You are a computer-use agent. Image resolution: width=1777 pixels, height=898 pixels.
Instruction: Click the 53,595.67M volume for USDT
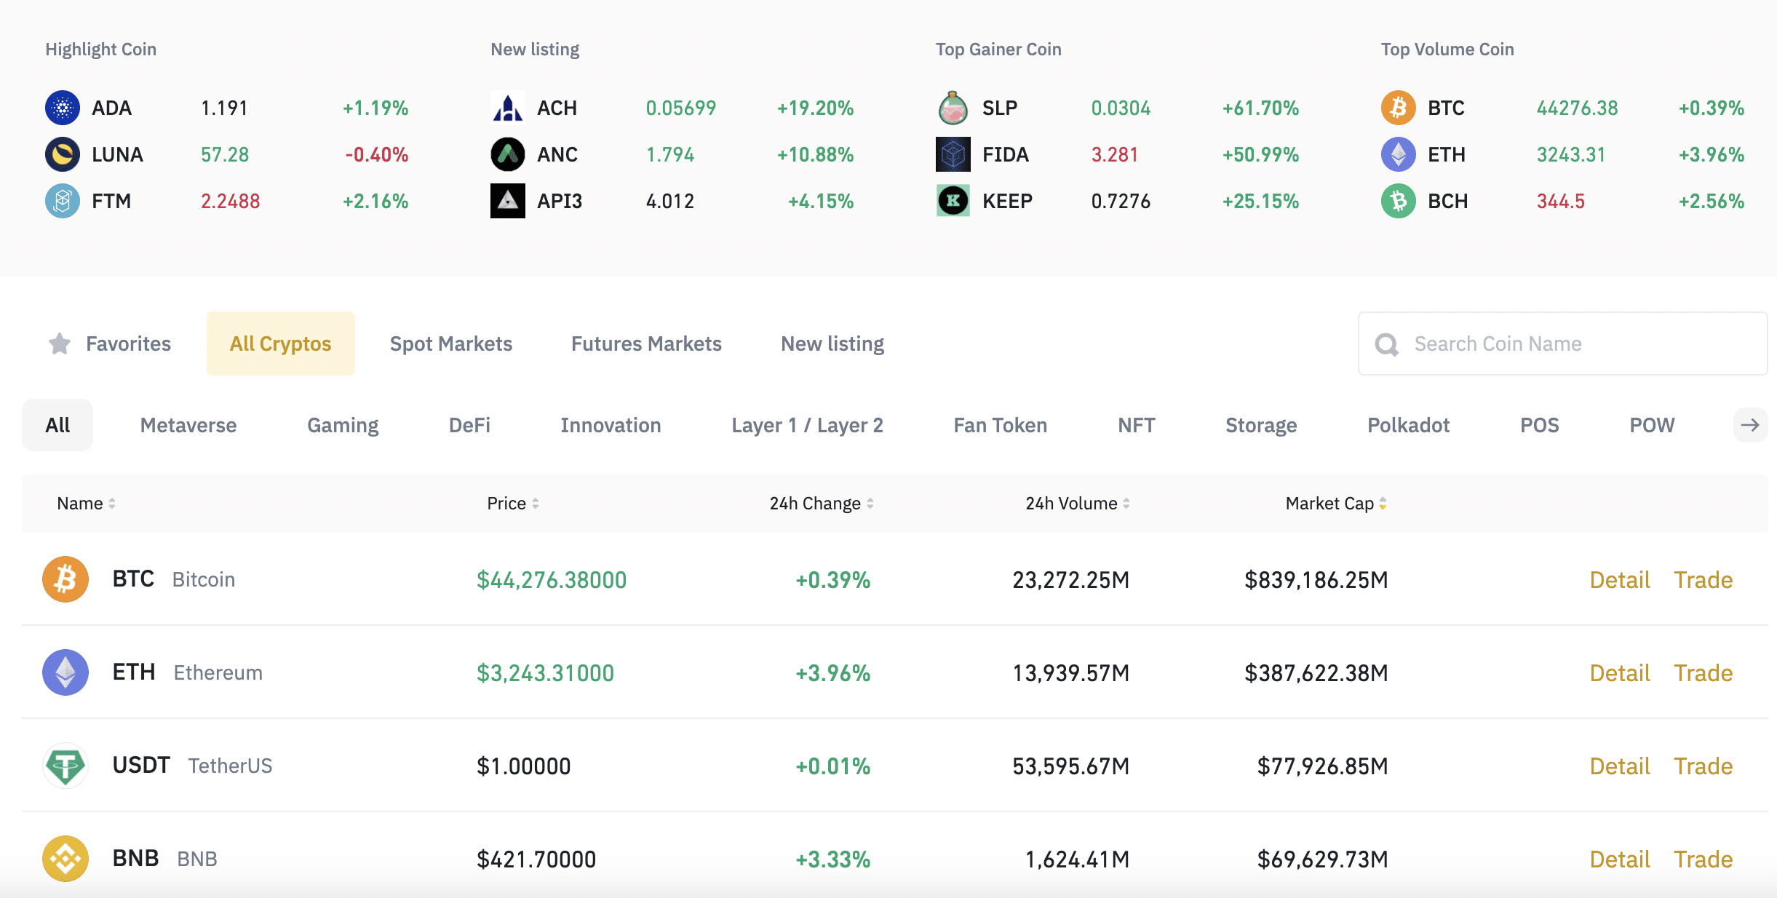click(1070, 766)
